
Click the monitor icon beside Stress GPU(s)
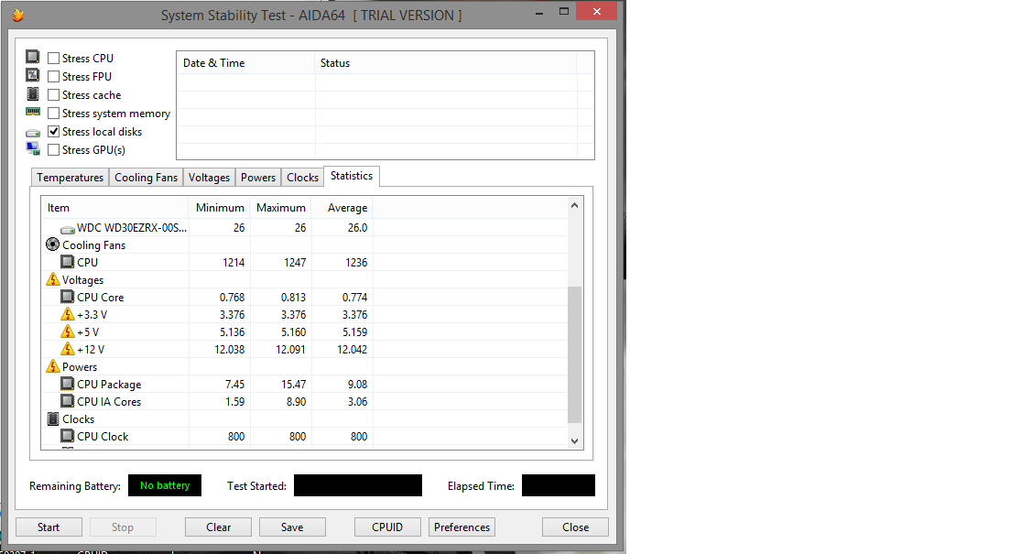(x=33, y=149)
